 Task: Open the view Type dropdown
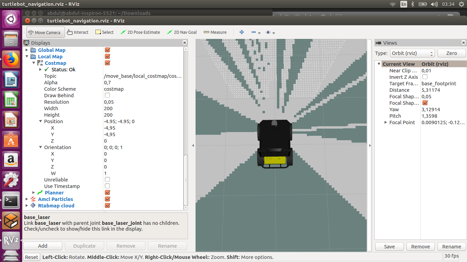click(x=413, y=53)
